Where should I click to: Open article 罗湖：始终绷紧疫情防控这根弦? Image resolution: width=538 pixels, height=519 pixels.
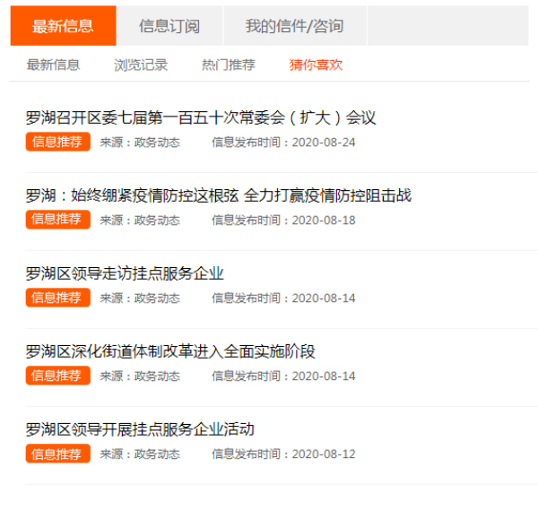(219, 195)
